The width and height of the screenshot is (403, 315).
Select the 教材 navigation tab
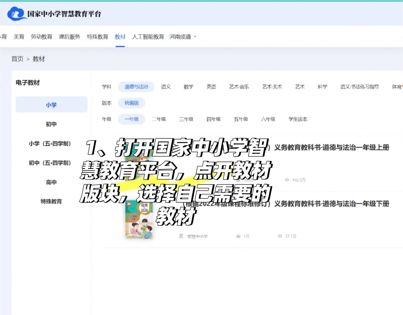tap(120, 37)
